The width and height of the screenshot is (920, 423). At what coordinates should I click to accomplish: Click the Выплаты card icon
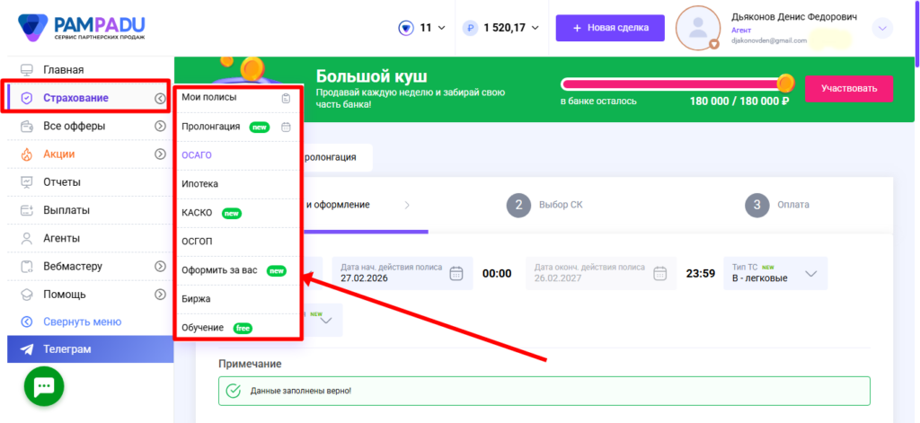pos(26,210)
